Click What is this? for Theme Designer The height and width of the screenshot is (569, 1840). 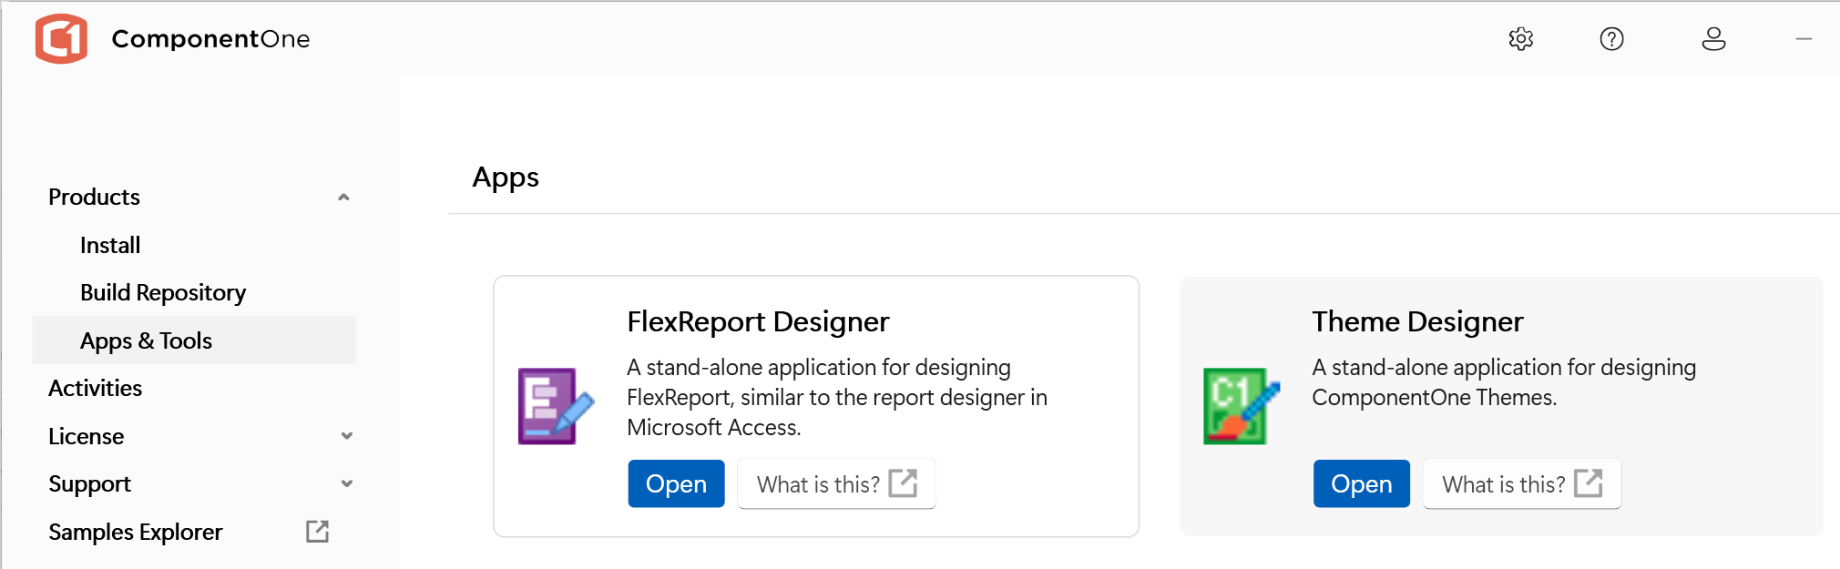click(x=1521, y=483)
